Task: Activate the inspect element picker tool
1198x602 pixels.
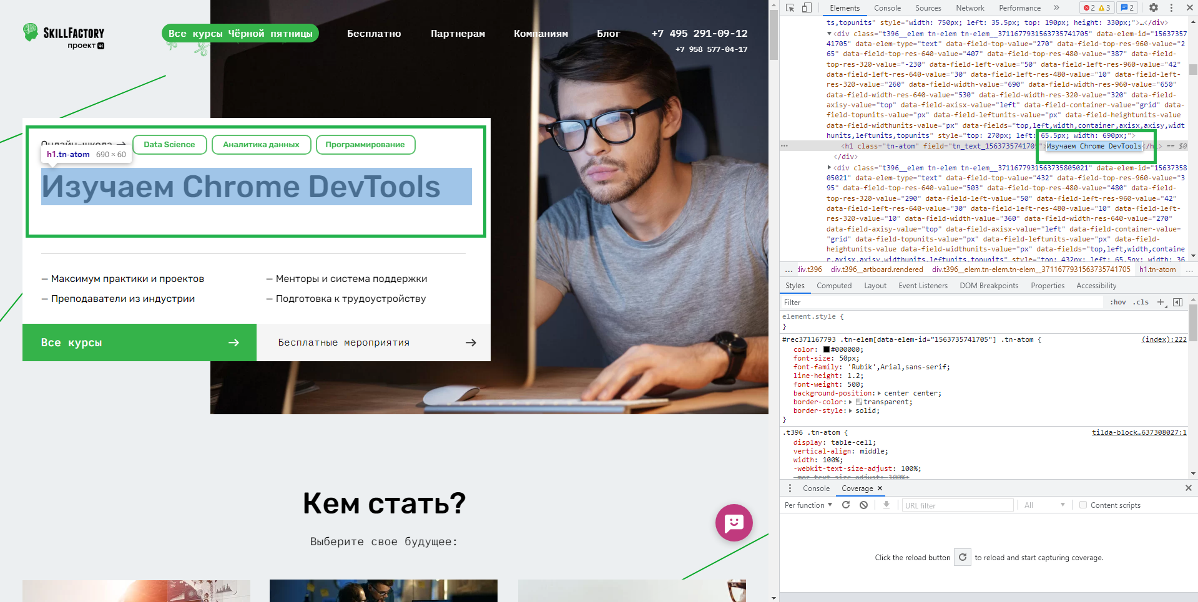Action: 790,8
